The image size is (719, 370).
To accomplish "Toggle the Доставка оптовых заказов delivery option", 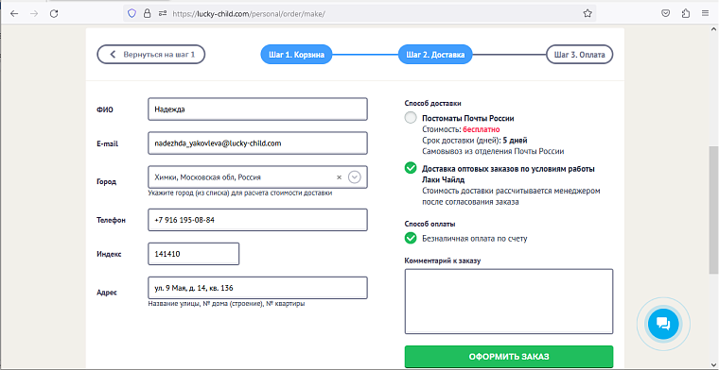I will pos(411,168).
